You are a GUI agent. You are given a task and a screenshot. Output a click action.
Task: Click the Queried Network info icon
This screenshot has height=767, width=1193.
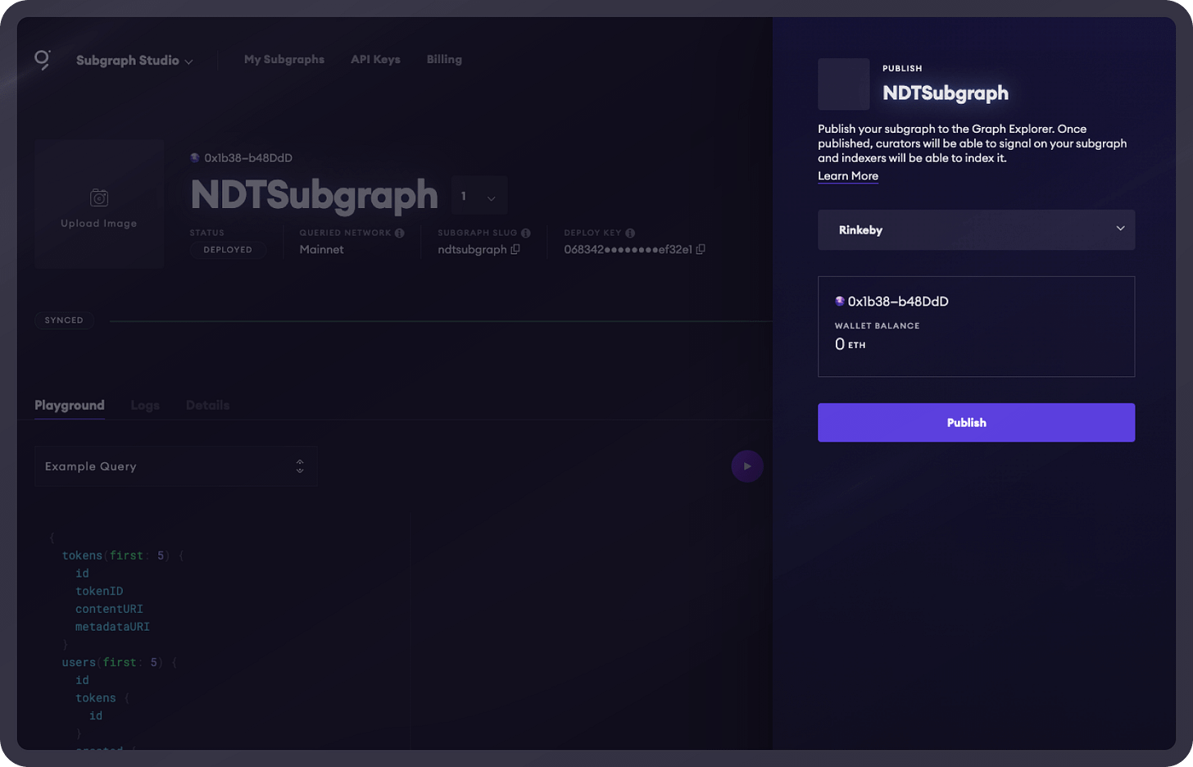pos(399,233)
